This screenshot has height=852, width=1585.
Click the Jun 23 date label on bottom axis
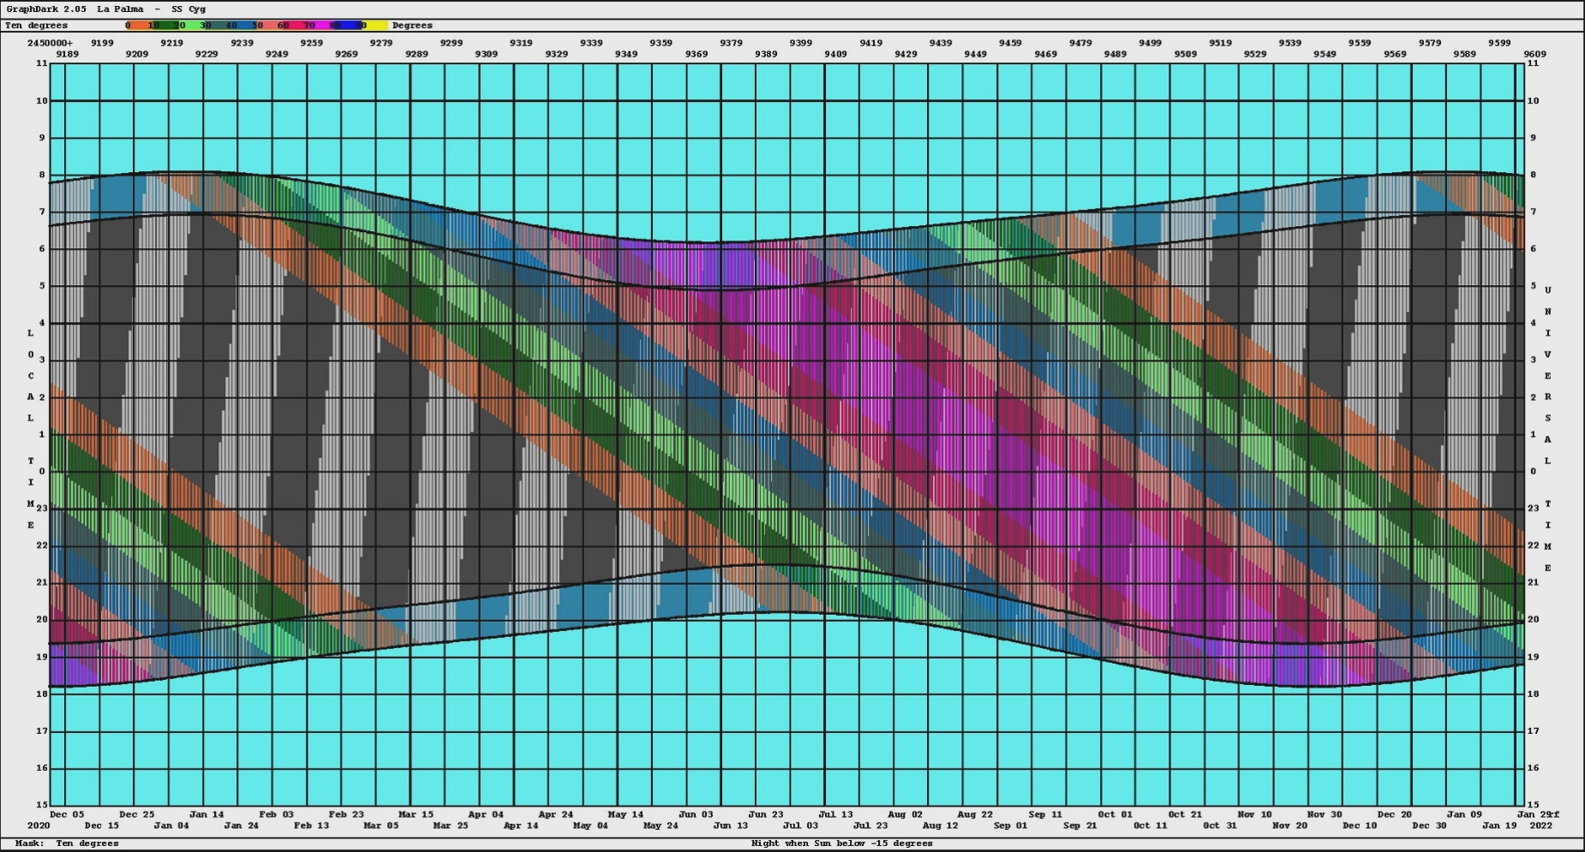[x=765, y=814]
